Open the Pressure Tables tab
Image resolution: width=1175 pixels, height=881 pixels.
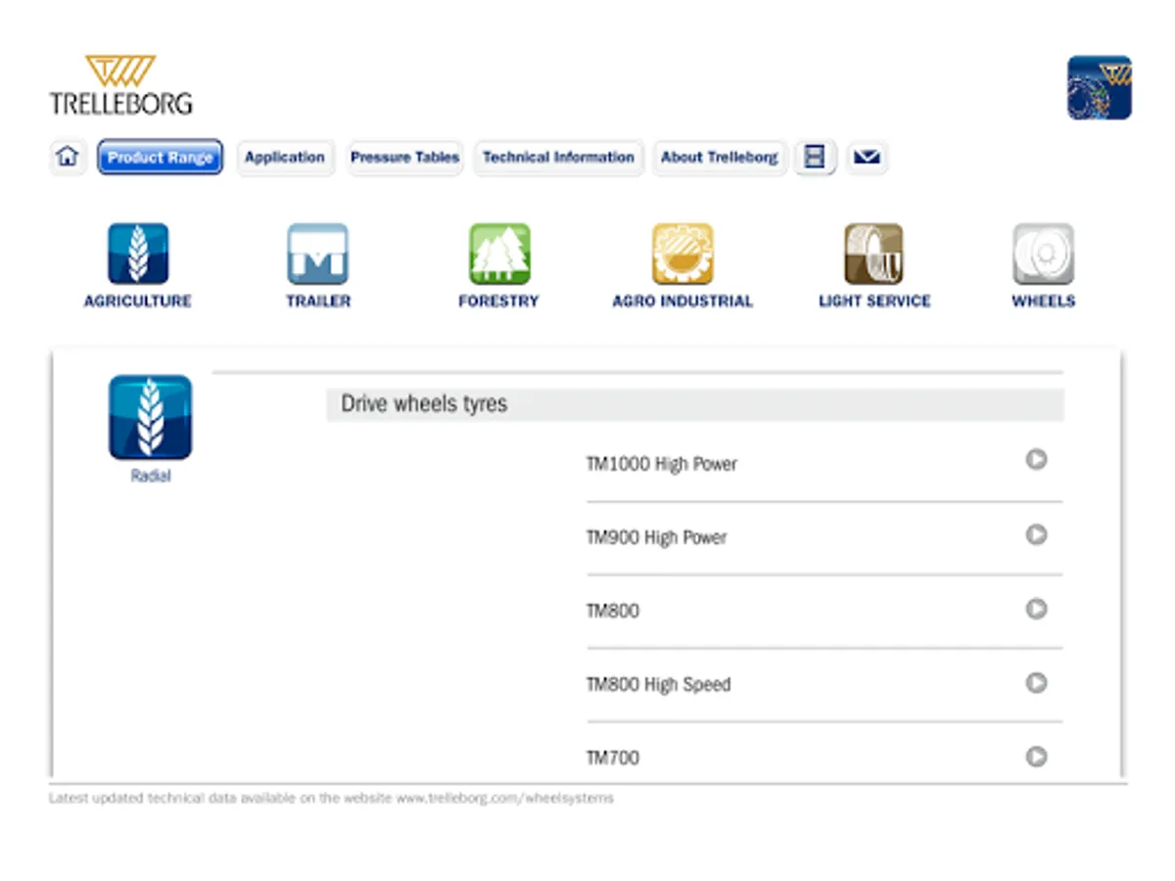click(x=404, y=157)
